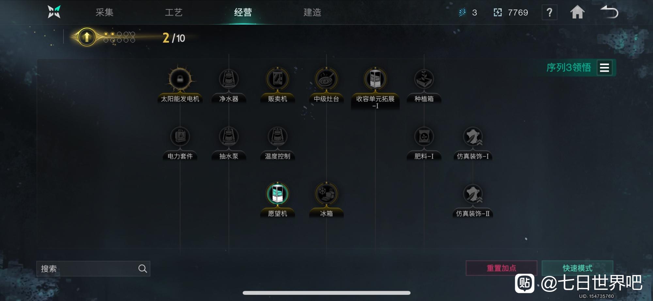Image resolution: width=653 pixels, height=301 pixels.
Task: Choose the 愿望机 highlighted node
Action: 278,194
